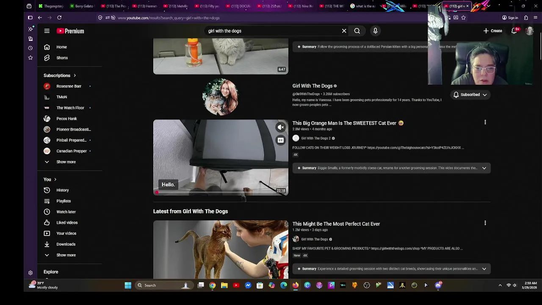Open the notifications bell

pyautogui.click(x=514, y=31)
